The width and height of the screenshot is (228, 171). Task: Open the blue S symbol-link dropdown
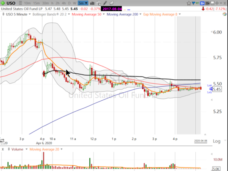pos(202,3)
